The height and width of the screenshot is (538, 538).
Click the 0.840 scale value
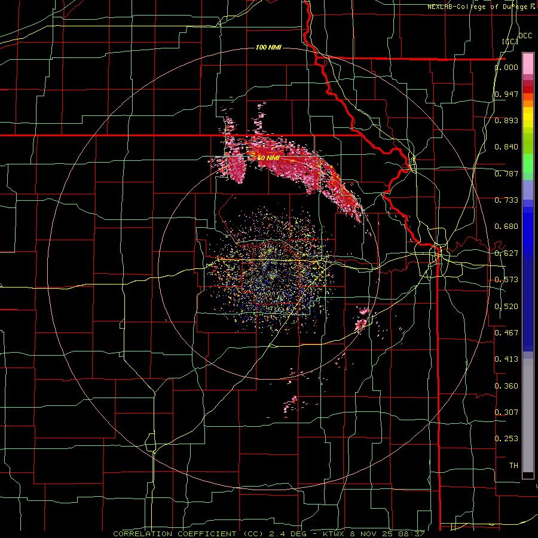click(x=506, y=147)
